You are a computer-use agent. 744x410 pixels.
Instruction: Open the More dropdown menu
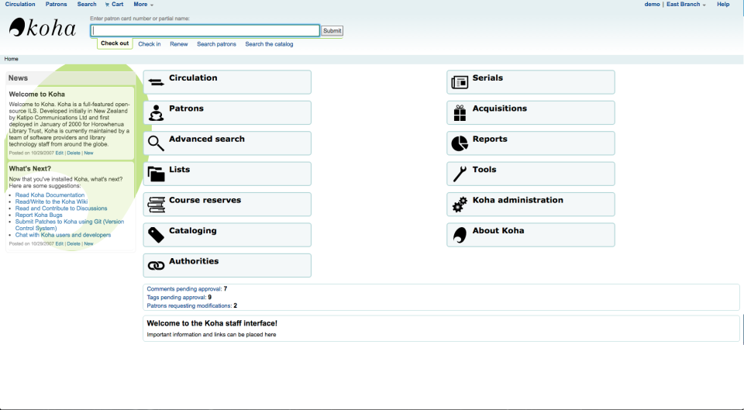click(x=143, y=5)
